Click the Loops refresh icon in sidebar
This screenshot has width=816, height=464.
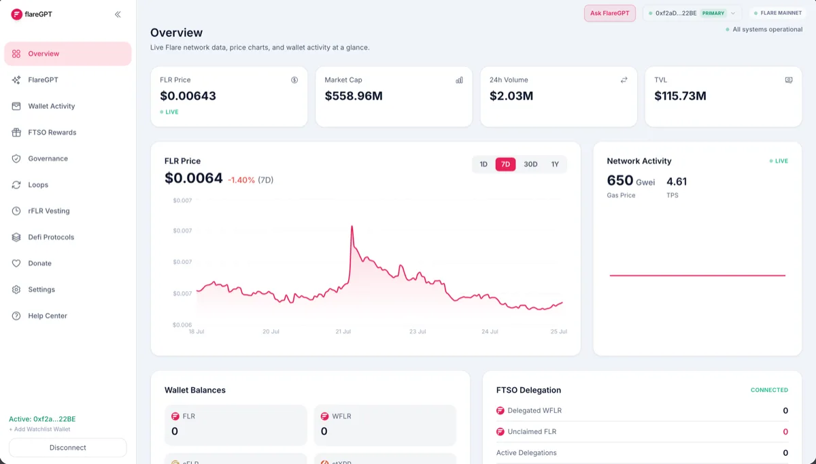click(16, 184)
